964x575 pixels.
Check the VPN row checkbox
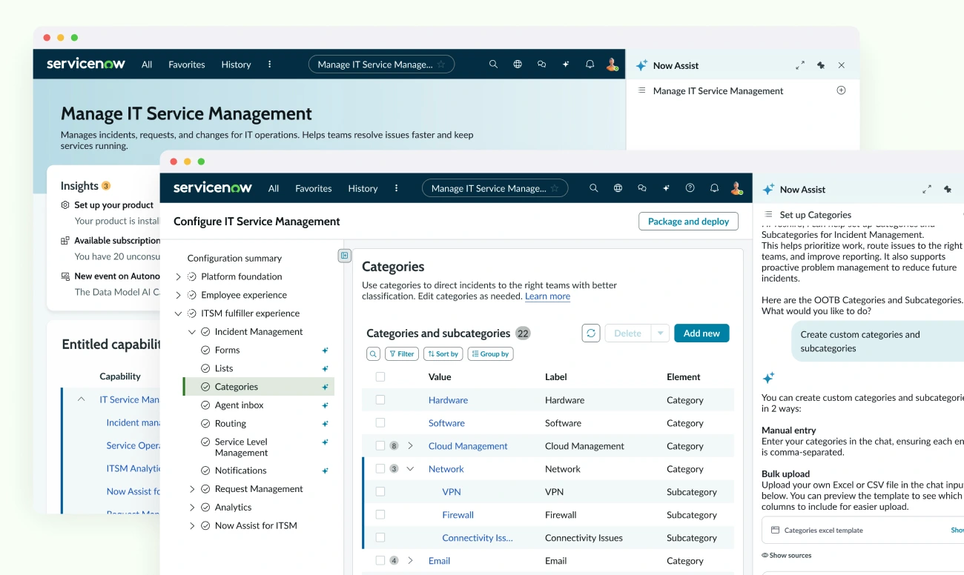(380, 491)
